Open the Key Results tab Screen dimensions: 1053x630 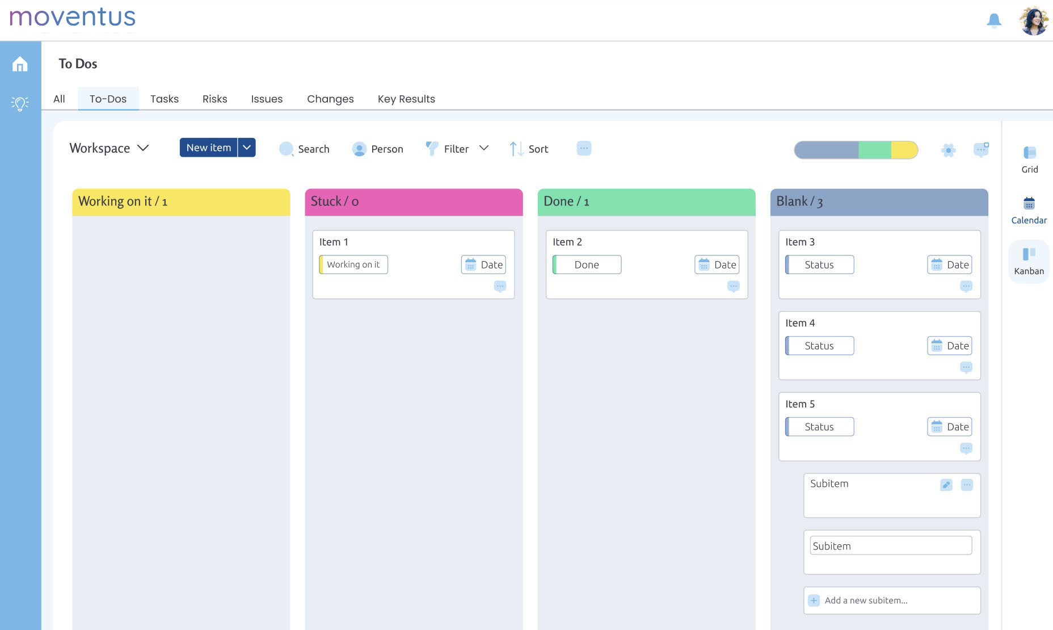click(x=406, y=99)
